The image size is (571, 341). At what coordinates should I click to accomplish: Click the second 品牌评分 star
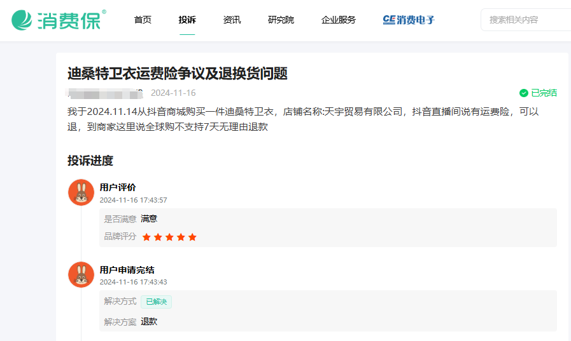coord(158,237)
